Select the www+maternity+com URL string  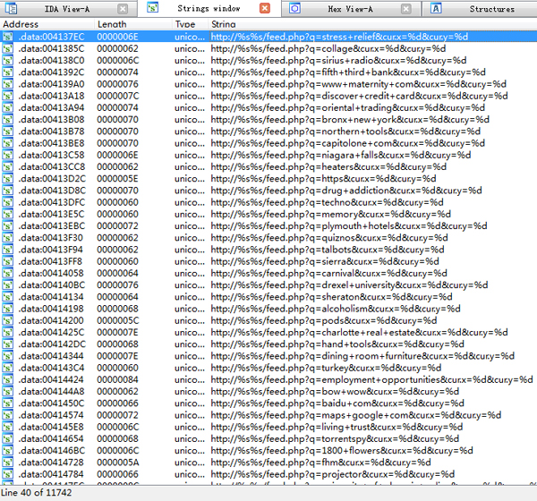(x=359, y=84)
